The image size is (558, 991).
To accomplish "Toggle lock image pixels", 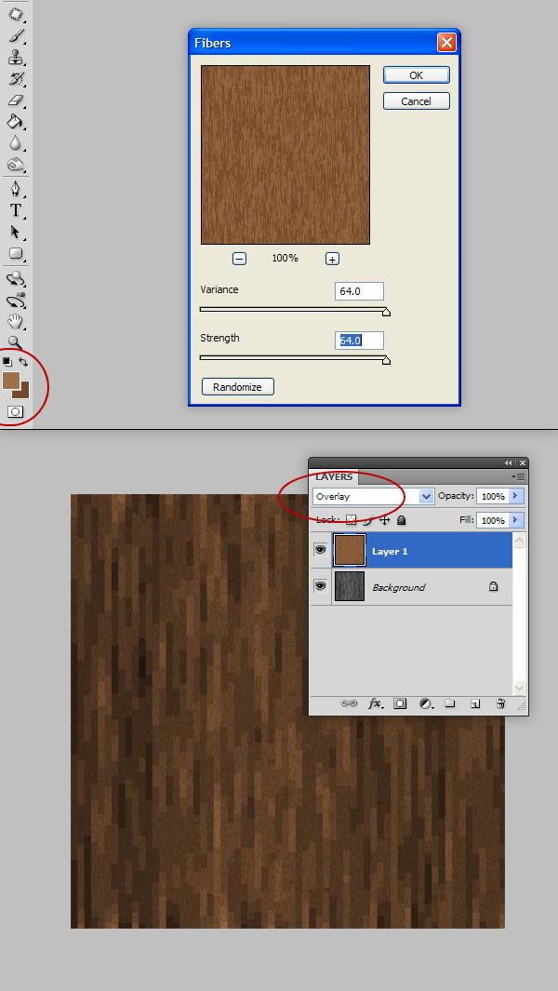I will (367, 520).
